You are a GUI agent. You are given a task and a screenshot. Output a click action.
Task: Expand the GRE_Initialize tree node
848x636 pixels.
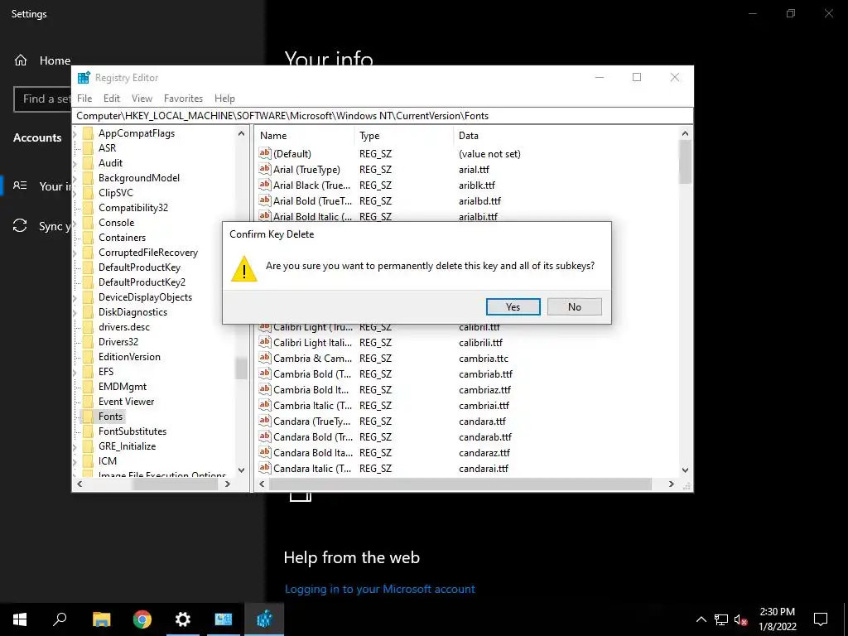coord(75,446)
